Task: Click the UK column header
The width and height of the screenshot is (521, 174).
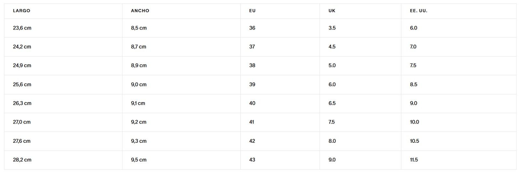Action: coord(332,11)
